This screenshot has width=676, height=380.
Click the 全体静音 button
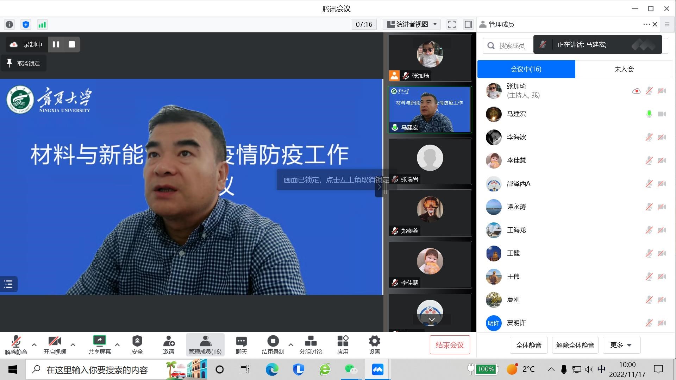click(x=528, y=345)
